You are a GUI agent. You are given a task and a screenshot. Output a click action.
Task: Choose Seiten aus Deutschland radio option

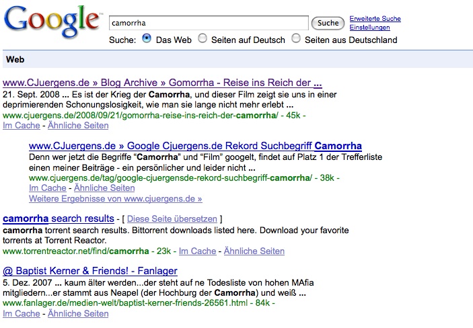(296, 38)
